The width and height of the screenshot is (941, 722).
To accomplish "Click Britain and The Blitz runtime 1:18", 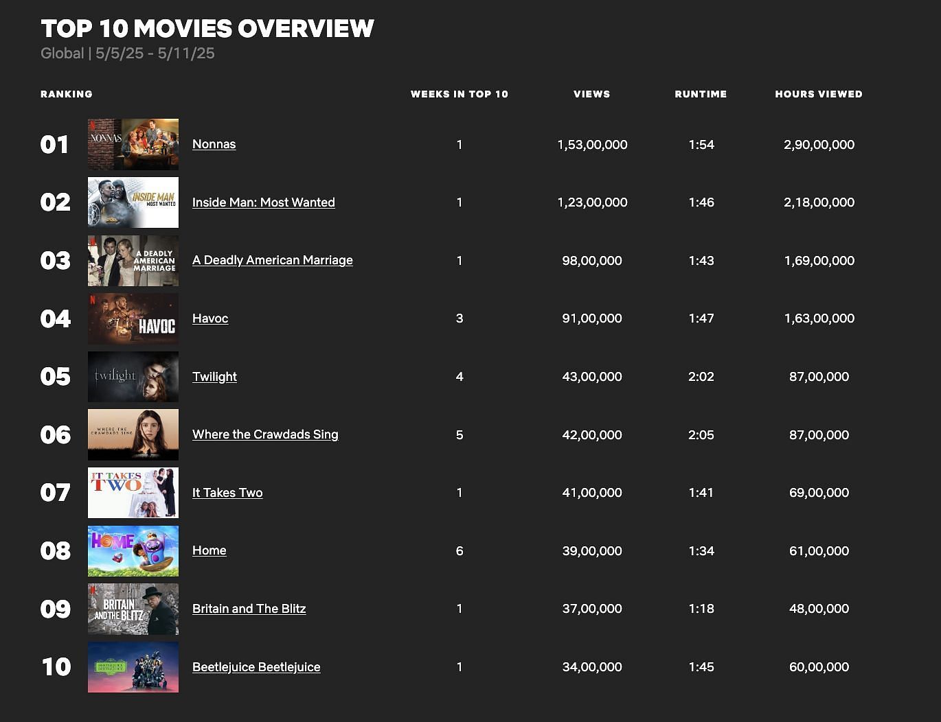I will 701,609.
